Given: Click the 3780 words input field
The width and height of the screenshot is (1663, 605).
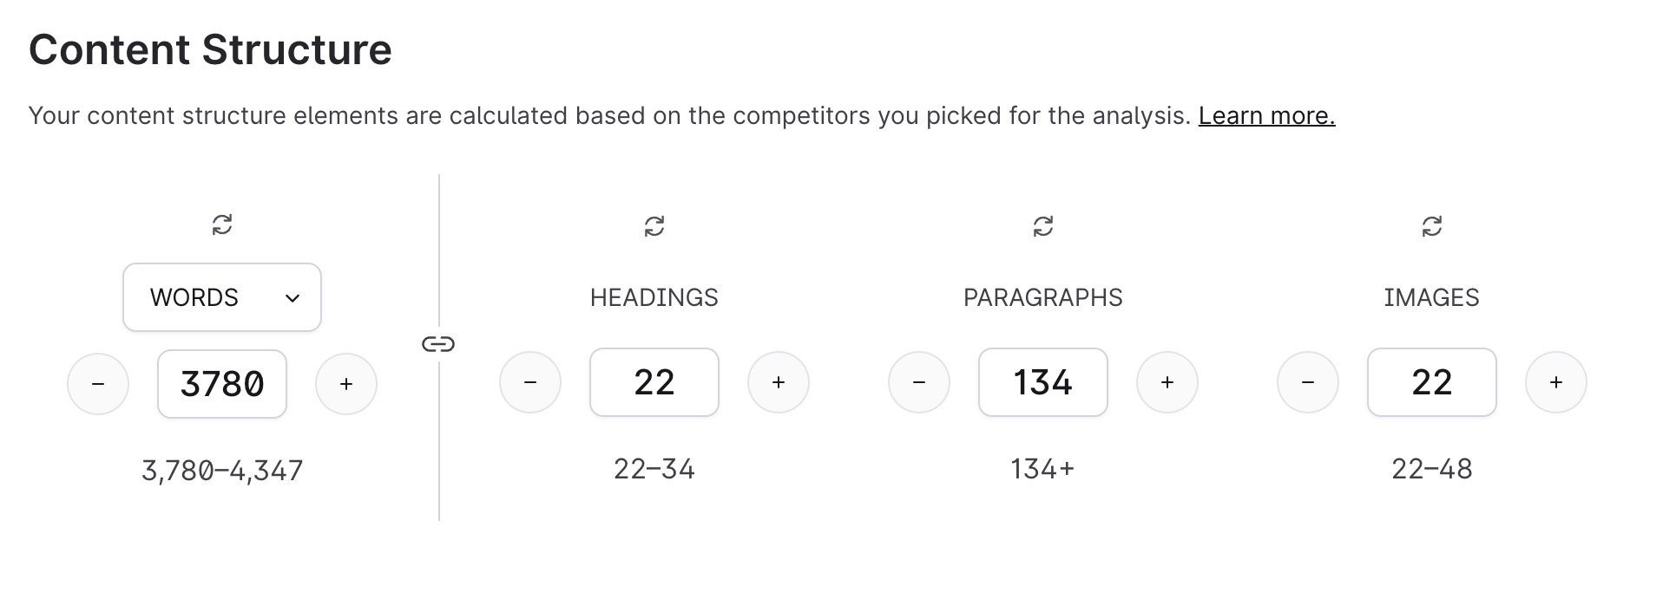Looking at the screenshot, I should pyautogui.click(x=222, y=384).
